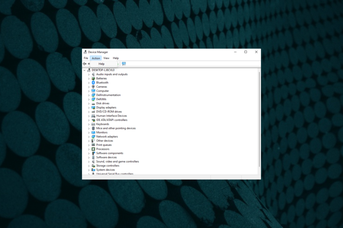Maximize the Device Manager window
The width and height of the screenshot is (343, 228).
[246, 52]
